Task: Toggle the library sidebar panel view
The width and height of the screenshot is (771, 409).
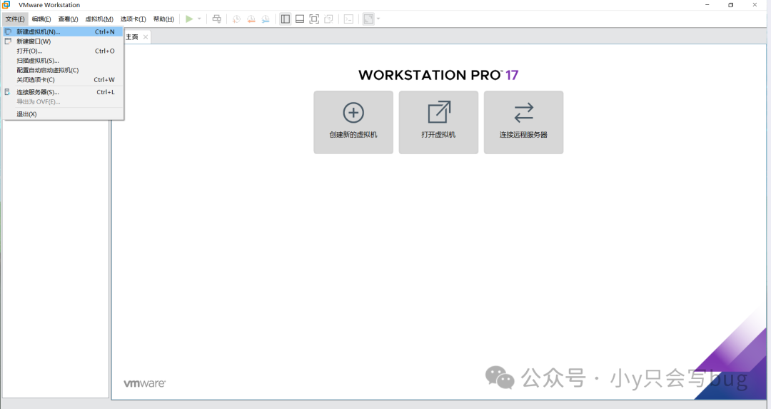Action: pos(286,19)
